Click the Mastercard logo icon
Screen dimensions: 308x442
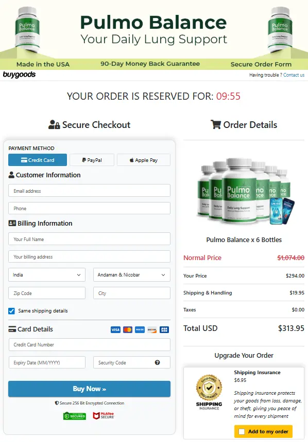(x=128, y=329)
